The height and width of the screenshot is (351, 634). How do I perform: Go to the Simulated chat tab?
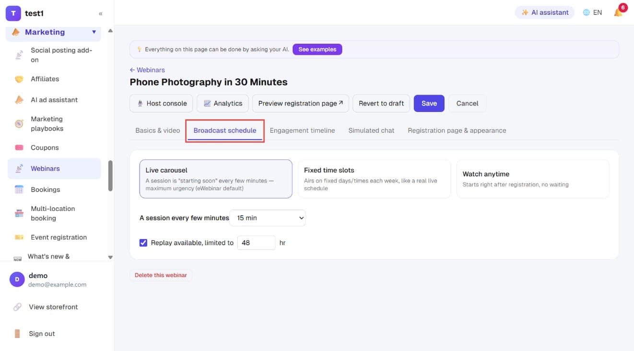point(372,131)
